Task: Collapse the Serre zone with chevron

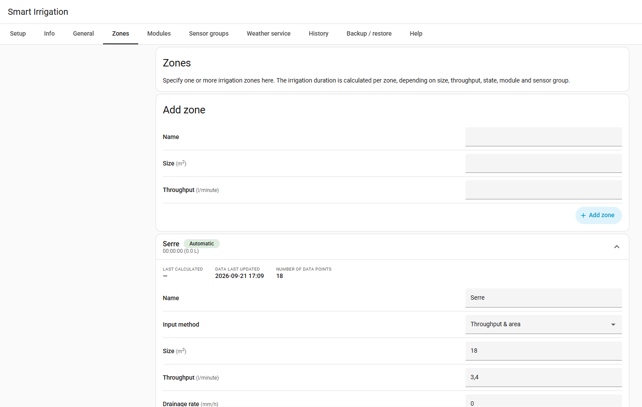Action: click(616, 247)
